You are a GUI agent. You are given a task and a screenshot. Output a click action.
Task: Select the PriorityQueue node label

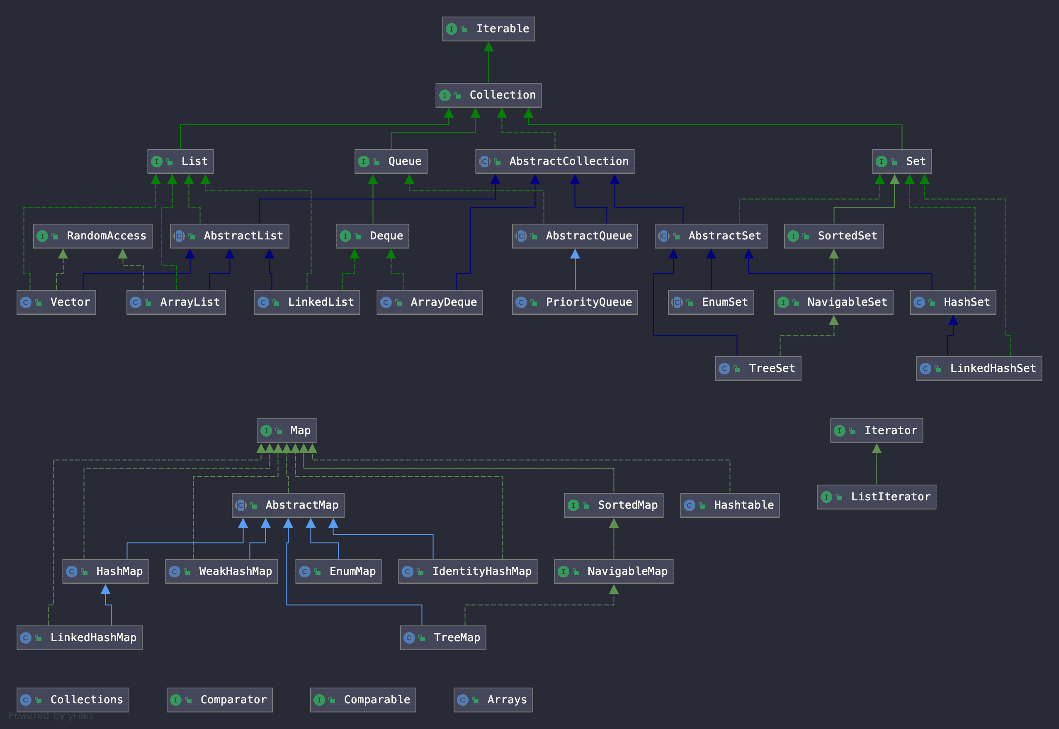[x=588, y=302]
